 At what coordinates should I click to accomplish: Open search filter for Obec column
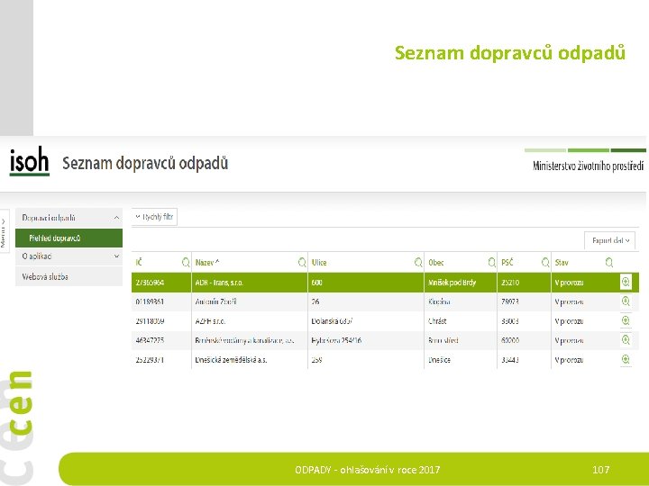(x=491, y=262)
